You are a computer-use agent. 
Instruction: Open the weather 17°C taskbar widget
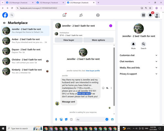[127, 128]
